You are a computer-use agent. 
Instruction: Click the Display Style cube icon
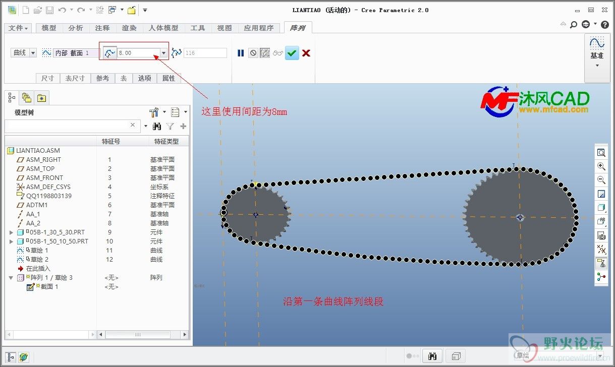click(601, 207)
